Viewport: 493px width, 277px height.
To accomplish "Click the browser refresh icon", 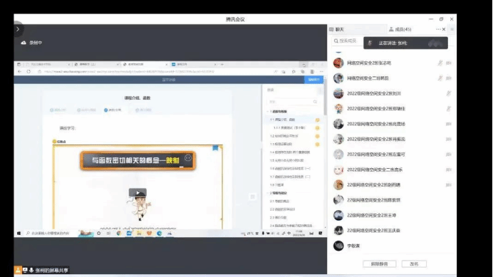I will (28, 72).
